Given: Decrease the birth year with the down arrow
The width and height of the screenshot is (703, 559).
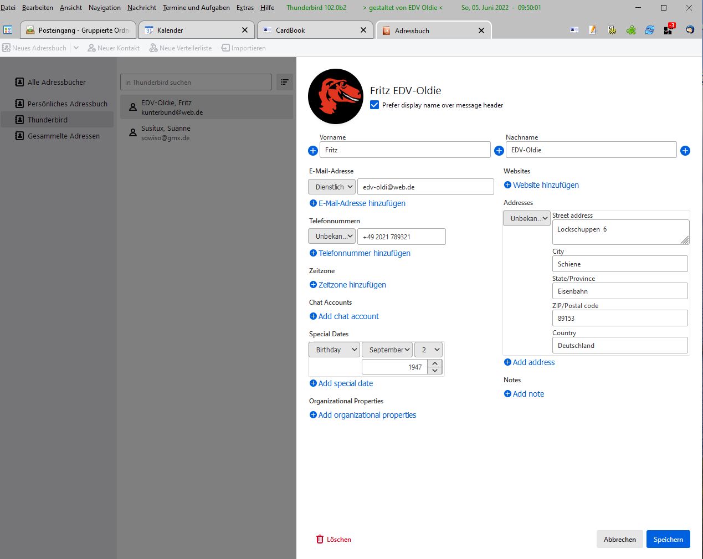Looking at the screenshot, I should (x=435, y=371).
